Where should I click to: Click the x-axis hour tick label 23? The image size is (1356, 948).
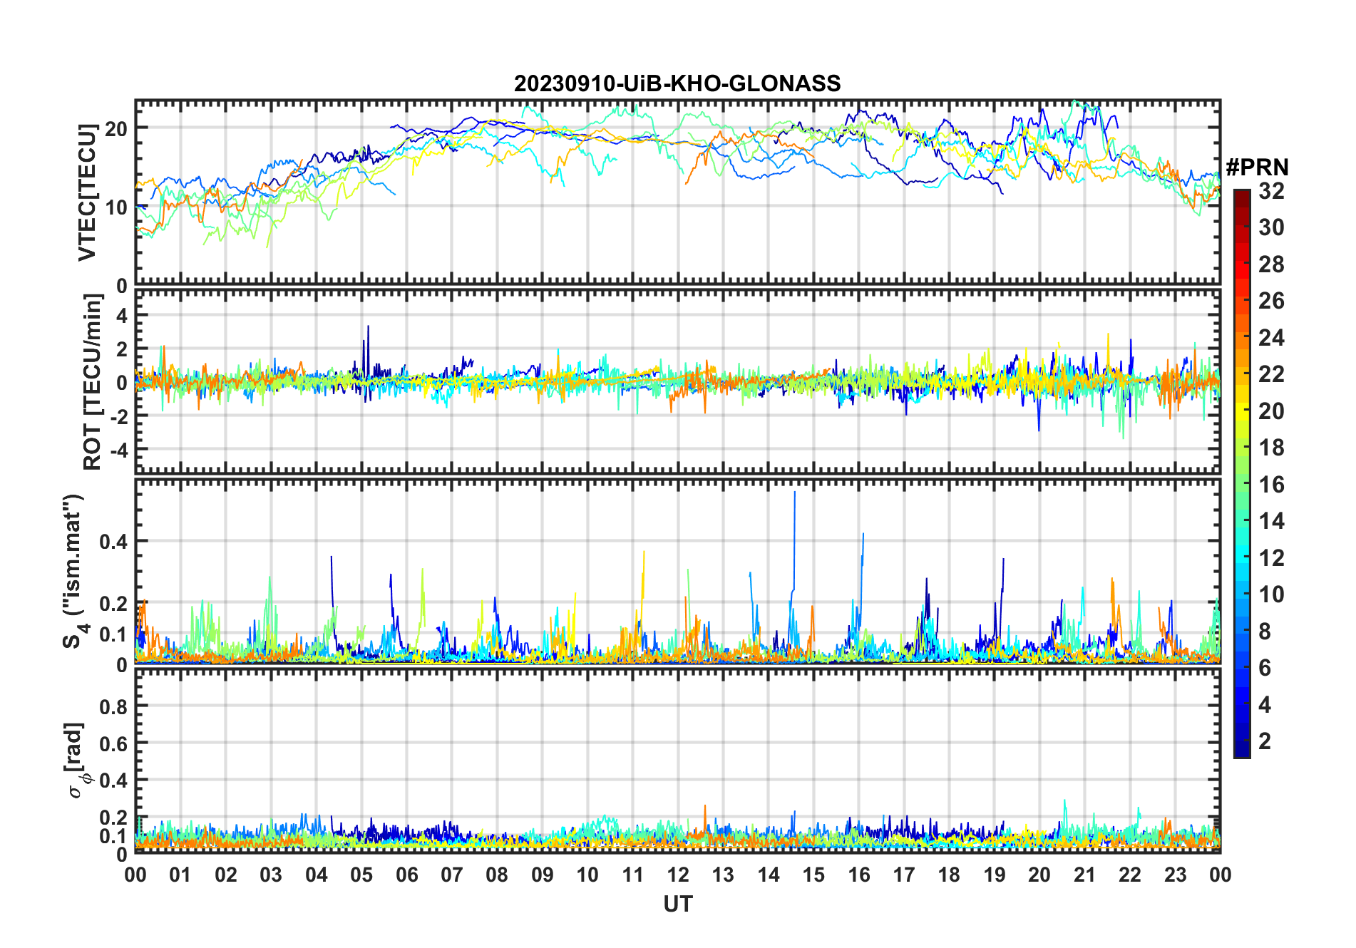click(x=1175, y=875)
